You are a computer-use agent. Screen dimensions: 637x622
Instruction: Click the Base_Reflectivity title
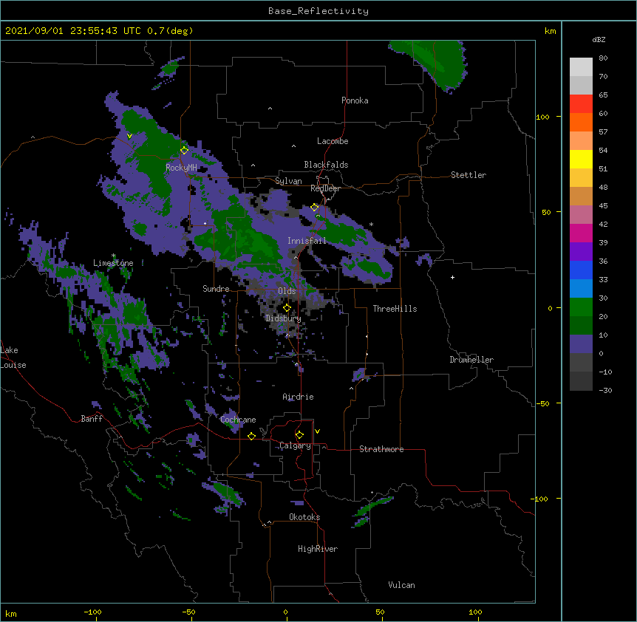tap(318, 11)
